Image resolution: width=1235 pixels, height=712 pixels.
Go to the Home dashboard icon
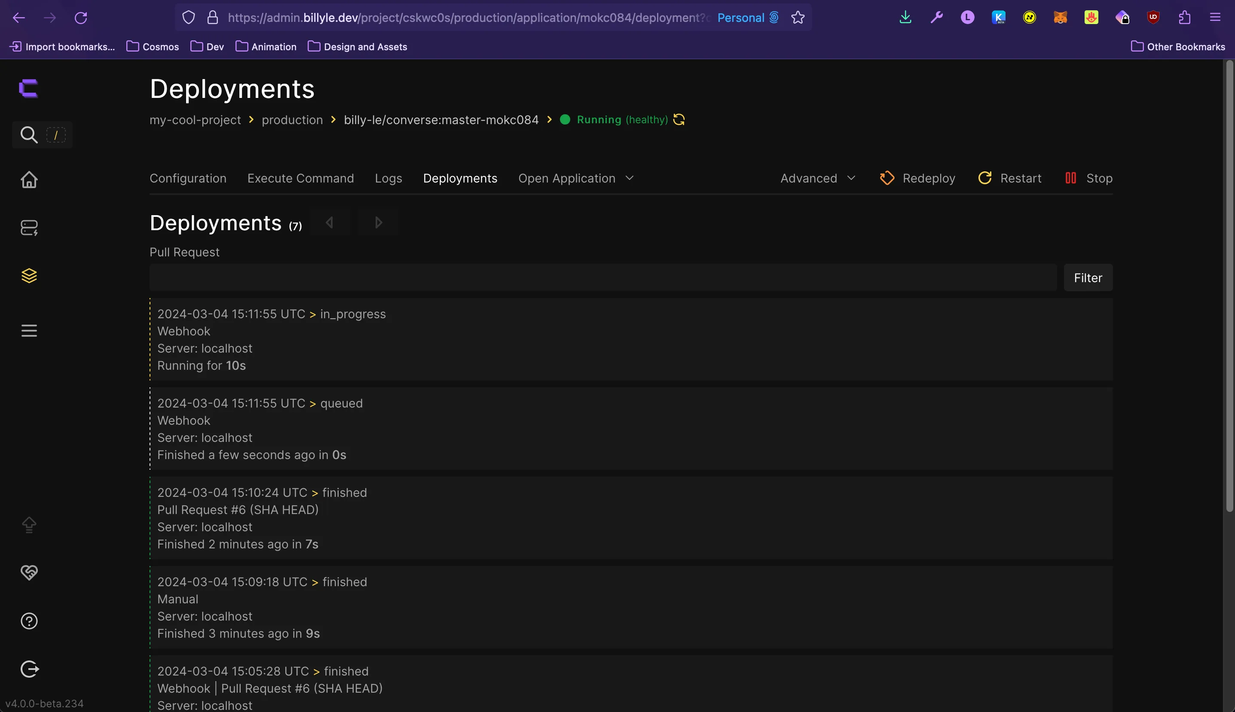[x=29, y=180]
